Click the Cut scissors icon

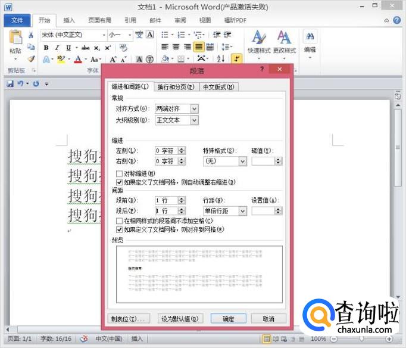click(x=31, y=35)
